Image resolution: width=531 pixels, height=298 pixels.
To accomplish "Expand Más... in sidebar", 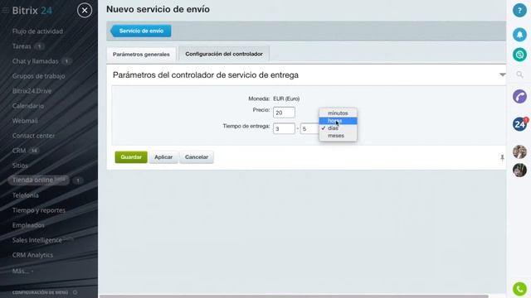I will (22, 271).
